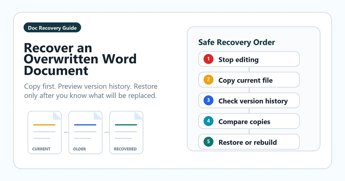Click the green number 5 circle

click(x=208, y=142)
